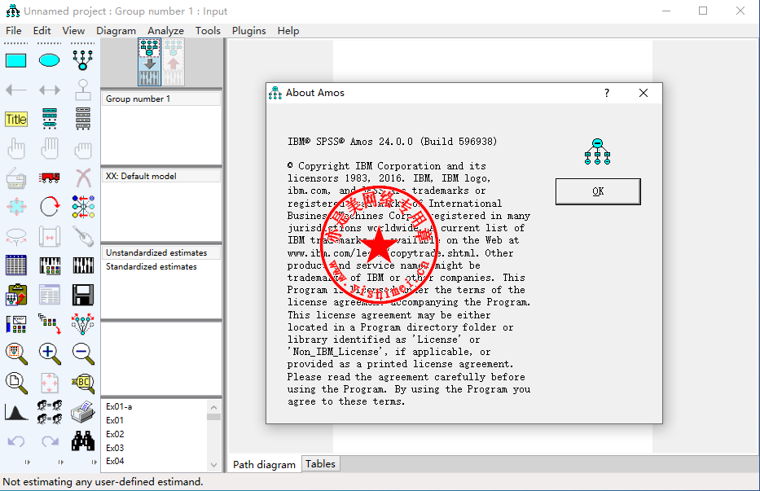Open the Analysis properties icon
This screenshot has width=760, height=491.
coord(50,265)
